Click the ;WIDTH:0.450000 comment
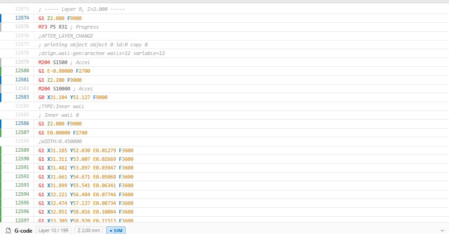 click(x=60, y=141)
